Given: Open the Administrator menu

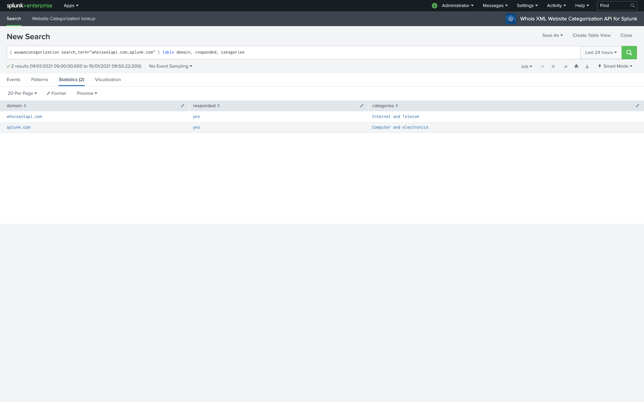Looking at the screenshot, I should click(458, 6).
